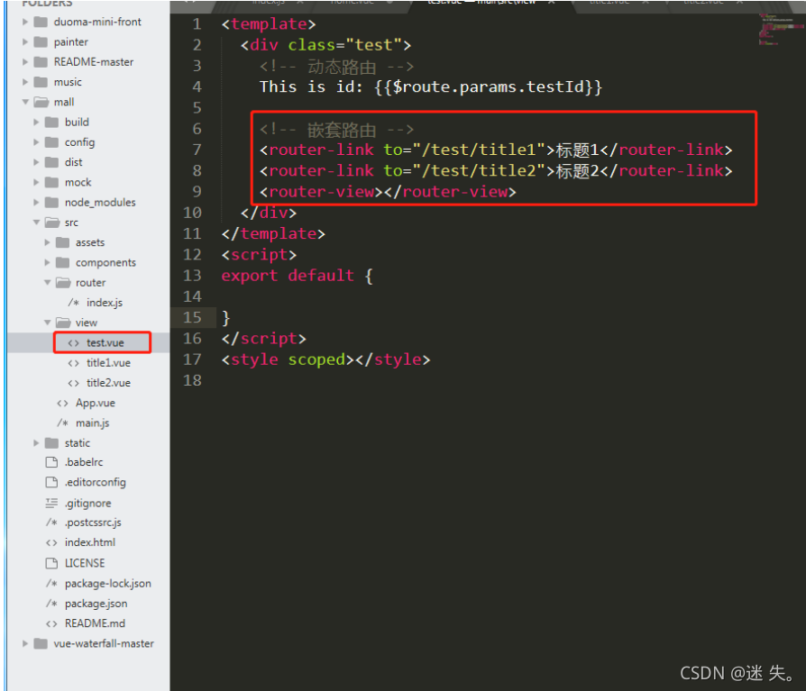This screenshot has width=806, height=691.
Task: Expand the painter folder arrow
Action: point(24,42)
